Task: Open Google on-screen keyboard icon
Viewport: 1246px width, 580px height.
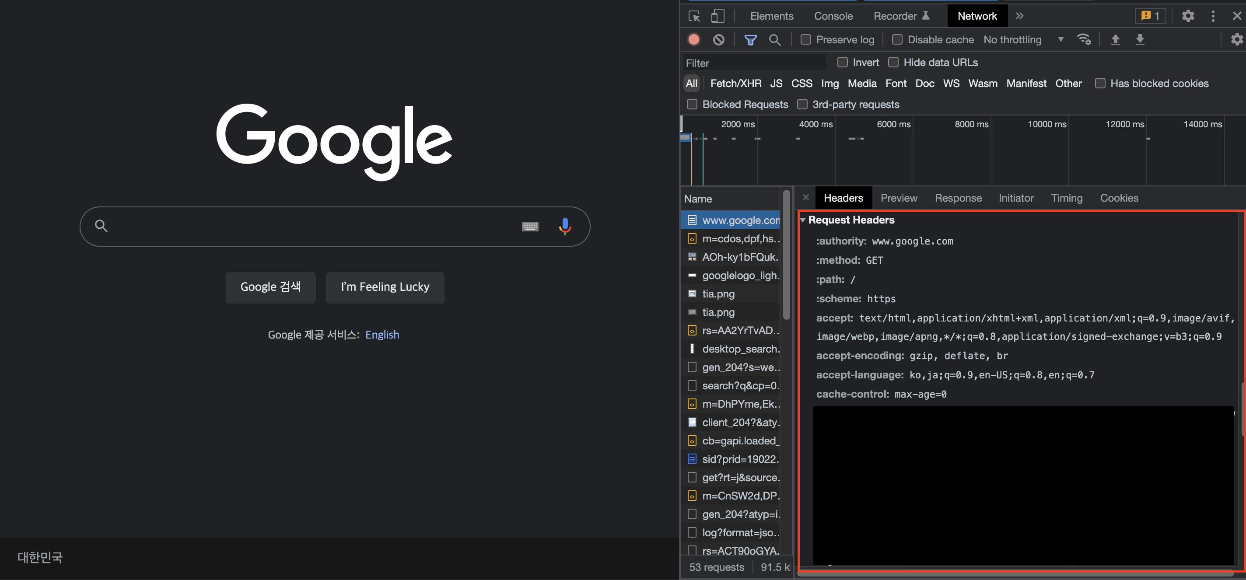Action: 530,226
